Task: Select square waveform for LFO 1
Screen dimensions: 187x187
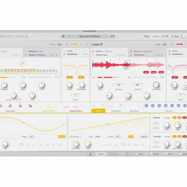Action: (47, 145)
